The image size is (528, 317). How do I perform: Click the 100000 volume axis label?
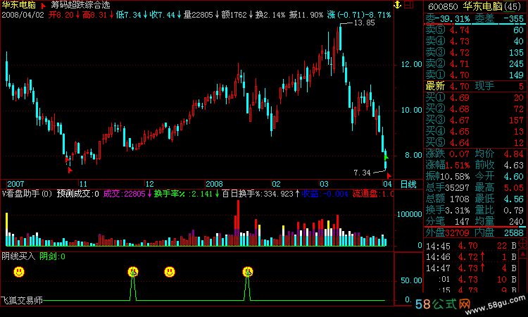click(x=409, y=215)
